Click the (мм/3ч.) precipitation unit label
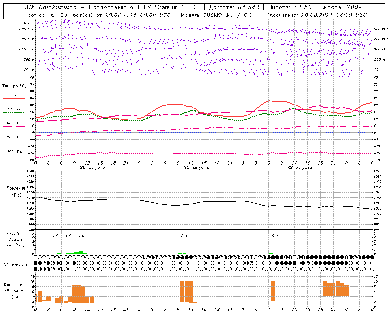 tap(16, 234)
